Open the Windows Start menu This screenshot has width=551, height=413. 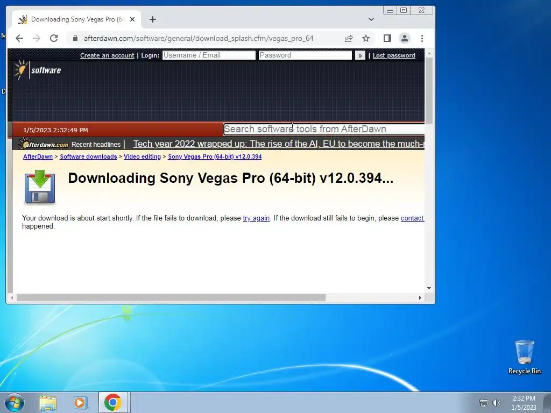(x=14, y=402)
